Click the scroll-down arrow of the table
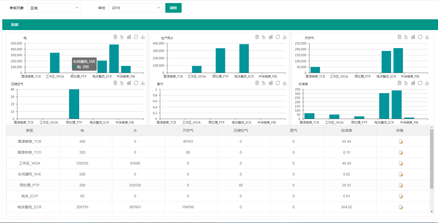The width and height of the screenshot is (438, 223). click(x=432, y=211)
